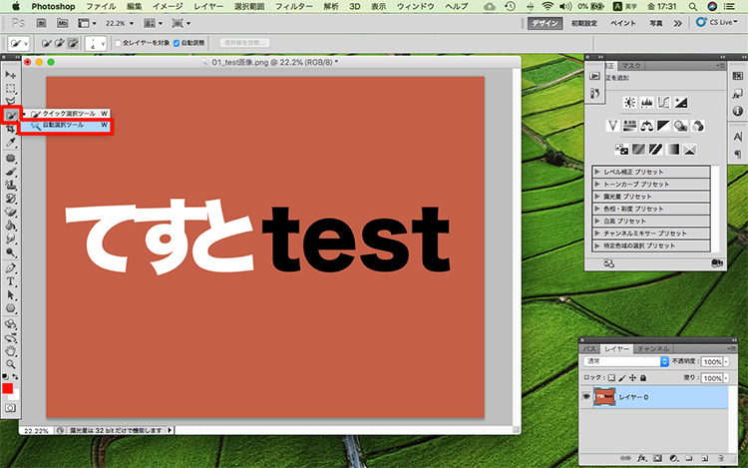Click the white background color swatch
The height and width of the screenshot is (468, 748).
[x=15, y=395]
